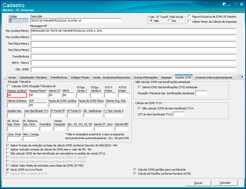Select the Não radio for Calc. ST Transf.
The width and height of the screenshot is (246, 189).
151,21
